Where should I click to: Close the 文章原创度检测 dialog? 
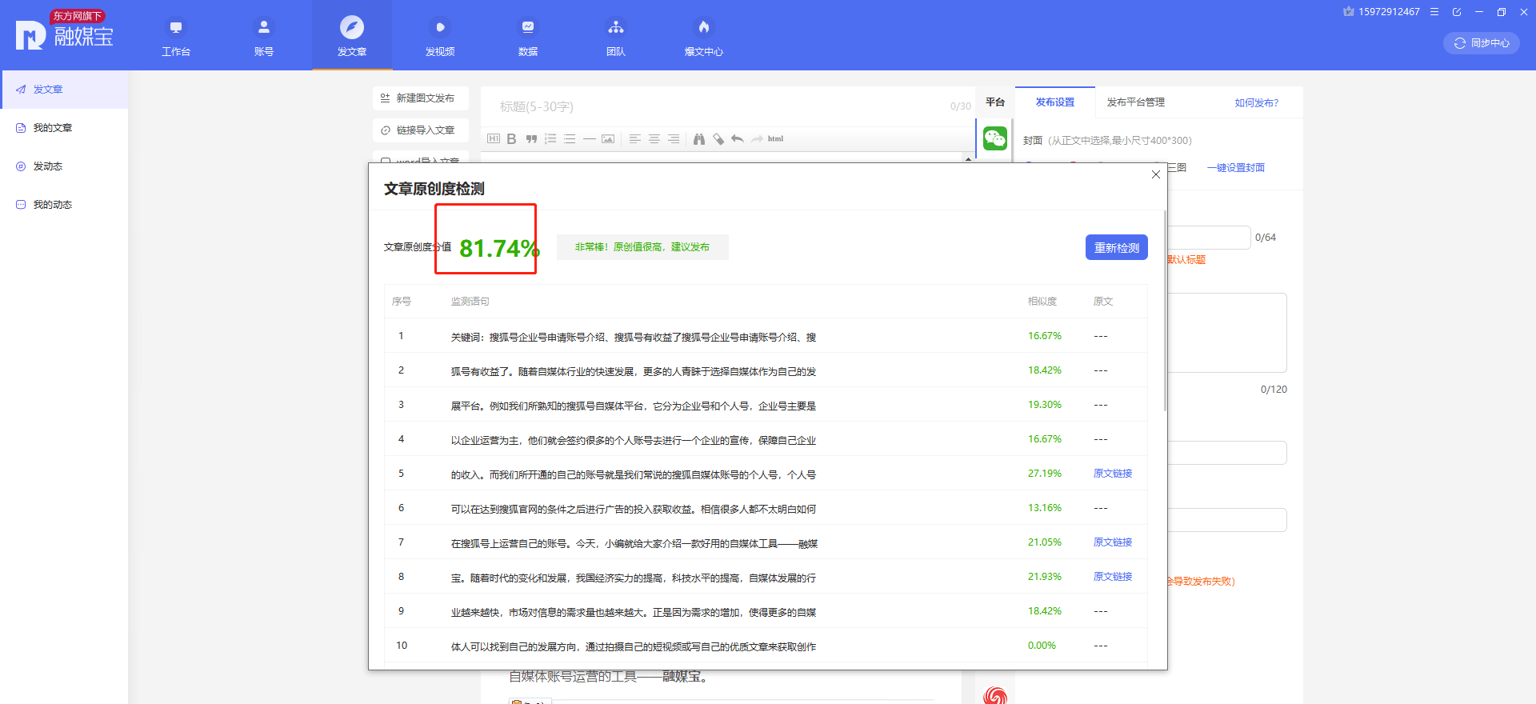click(x=1156, y=174)
